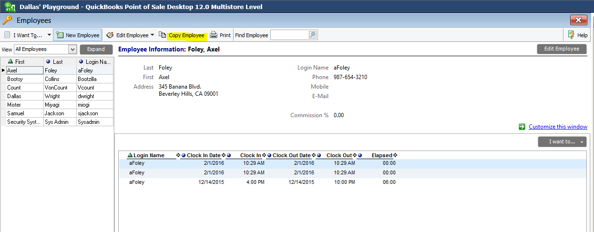
Task: Click login name sjackson
Action: [x=88, y=113]
